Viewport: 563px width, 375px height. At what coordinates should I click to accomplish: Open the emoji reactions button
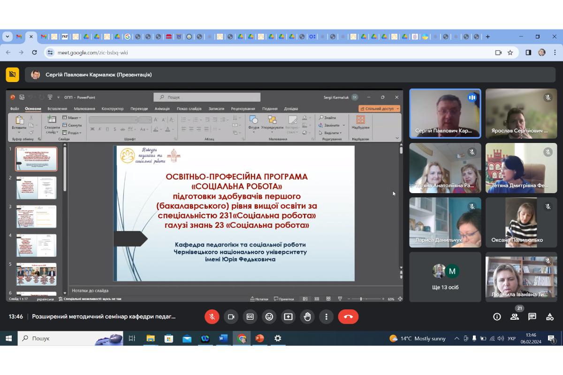269,317
